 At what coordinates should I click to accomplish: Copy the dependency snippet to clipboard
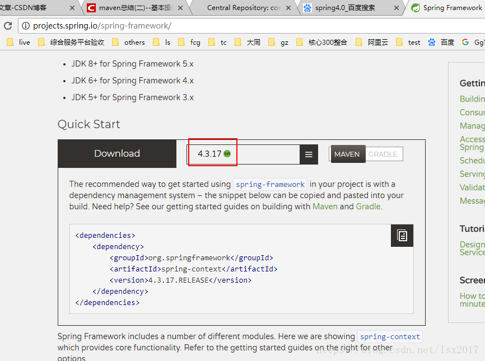pyautogui.click(x=402, y=236)
